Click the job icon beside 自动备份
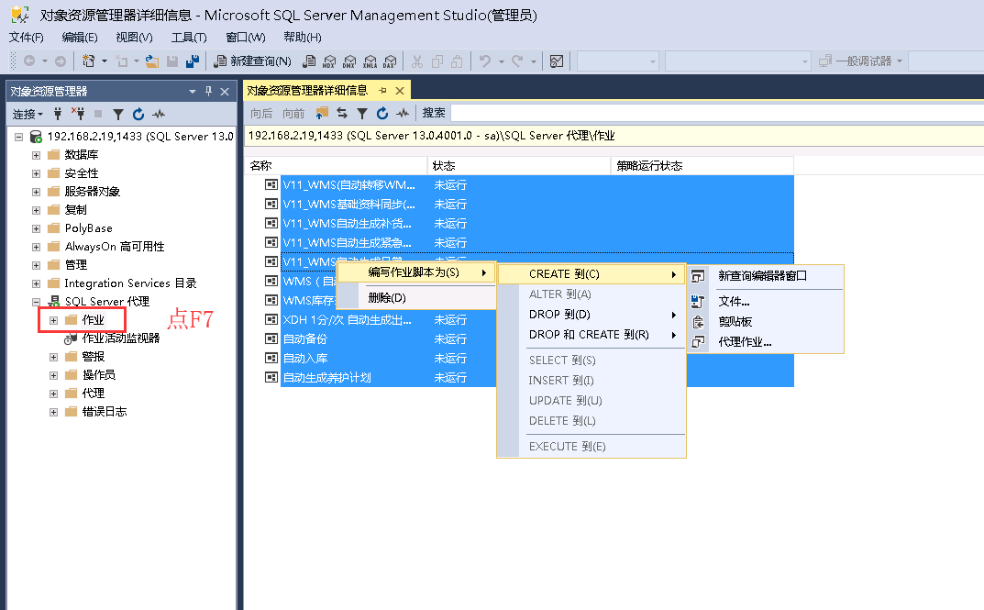This screenshot has width=984, height=610. click(271, 338)
